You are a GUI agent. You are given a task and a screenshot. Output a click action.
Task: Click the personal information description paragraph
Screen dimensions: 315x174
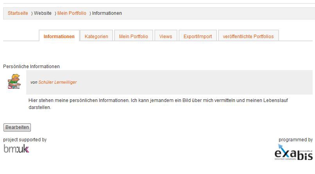pos(158,104)
